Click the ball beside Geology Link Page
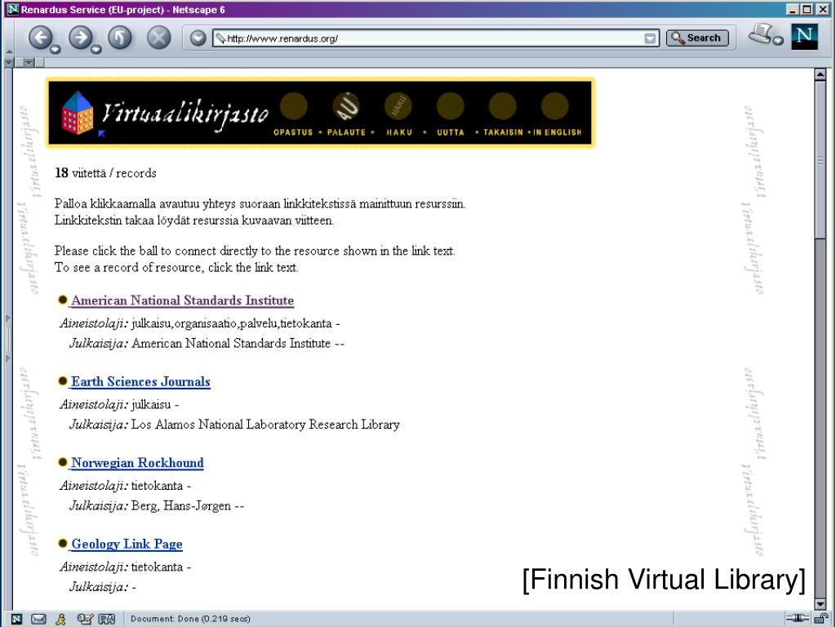 62,543
